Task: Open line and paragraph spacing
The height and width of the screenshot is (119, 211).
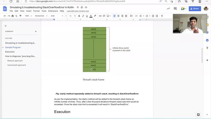Action: tap(131, 16)
